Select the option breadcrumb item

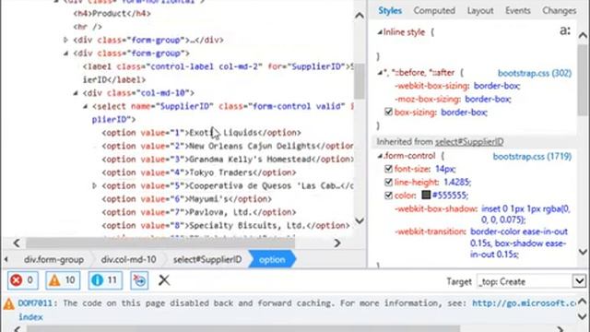272,260
